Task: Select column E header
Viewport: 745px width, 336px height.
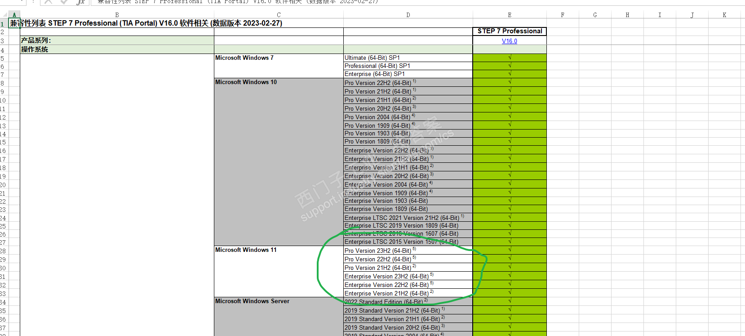Action: [510, 15]
